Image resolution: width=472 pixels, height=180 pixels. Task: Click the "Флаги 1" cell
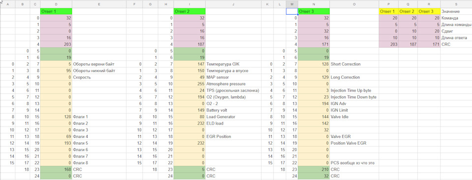pyautogui.click(x=99, y=117)
